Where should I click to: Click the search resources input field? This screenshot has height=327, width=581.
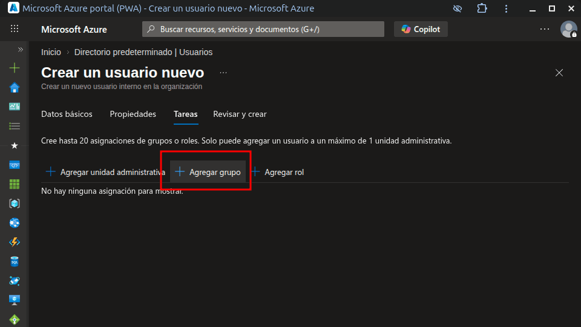pyautogui.click(x=263, y=29)
